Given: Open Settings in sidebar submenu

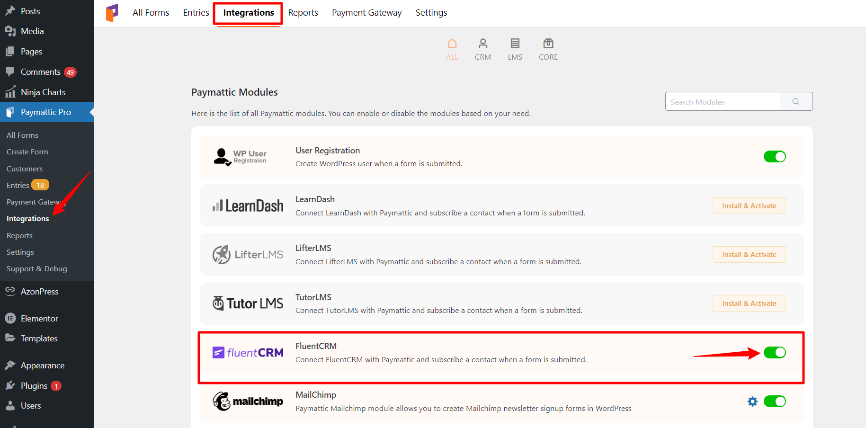Looking at the screenshot, I should [20, 252].
